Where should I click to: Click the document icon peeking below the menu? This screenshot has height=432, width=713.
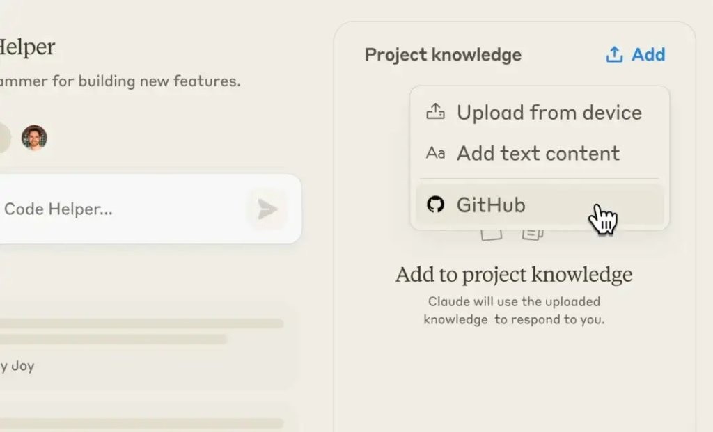tap(492, 234)
